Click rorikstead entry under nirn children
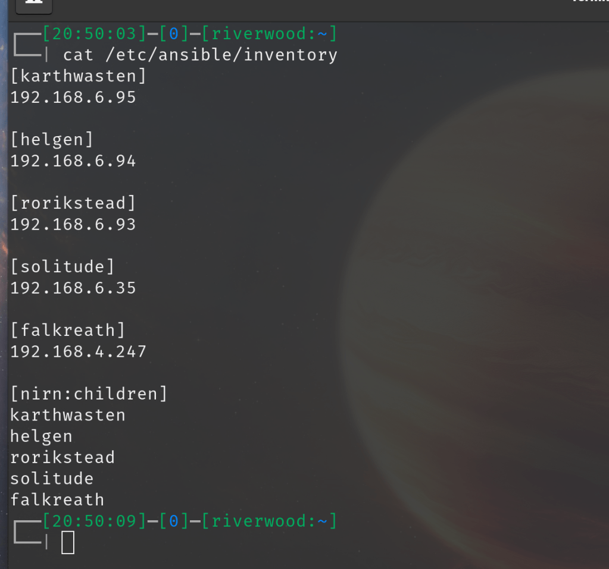609x569 pixels. point(63,457)
